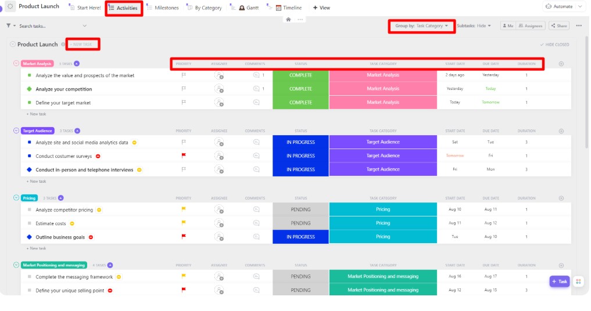This screenshot has height=311, width=591.
Task: Open the search tasks dropdown chevron
Action: [x=84, y=26]
